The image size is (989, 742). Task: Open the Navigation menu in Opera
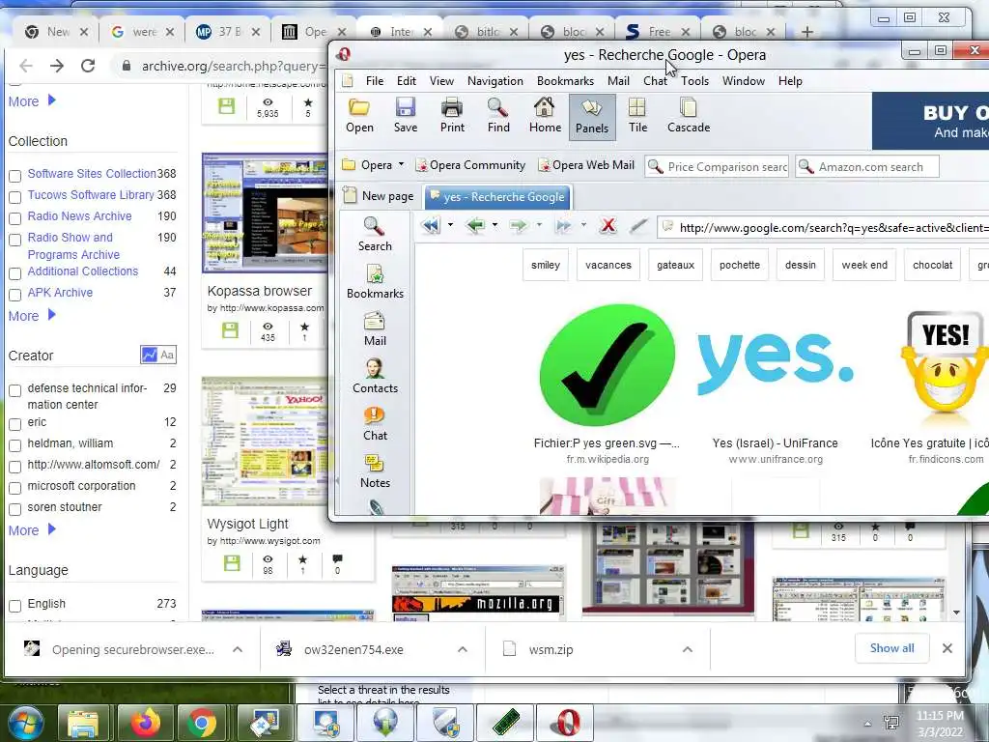tap(495, 81)
